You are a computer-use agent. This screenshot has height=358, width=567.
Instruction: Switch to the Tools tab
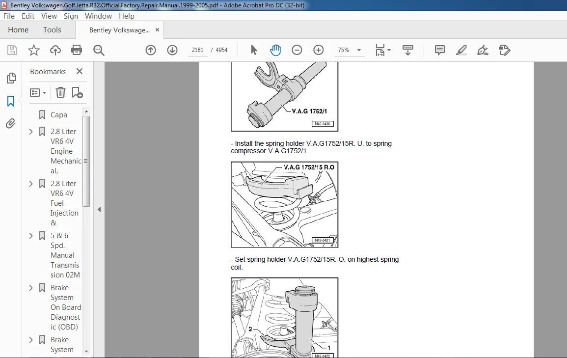click(x=52, y=29)
